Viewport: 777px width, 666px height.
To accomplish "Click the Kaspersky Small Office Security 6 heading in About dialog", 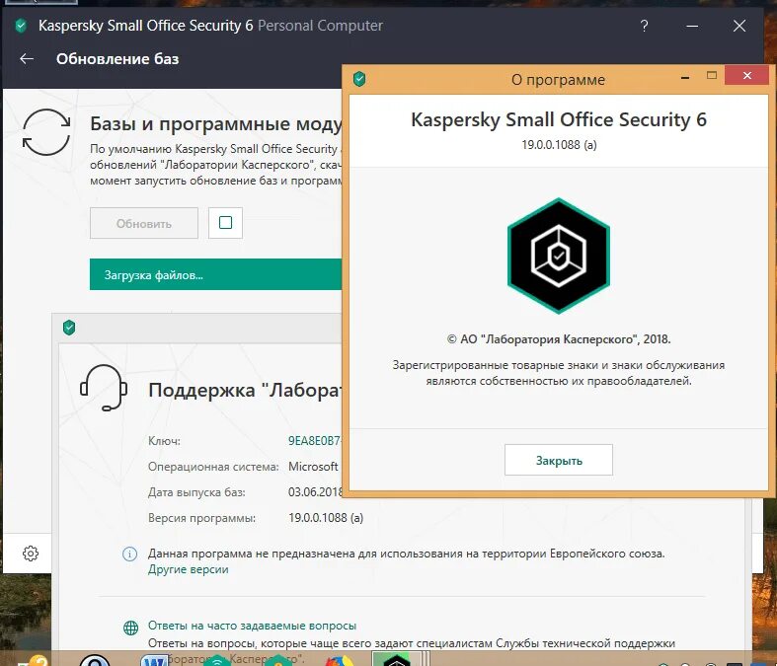I will coord(559,119).
